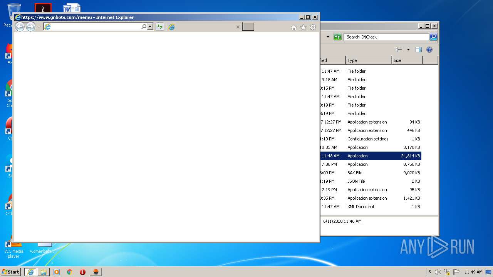Select the Configuration settings row

pos(371,139)
